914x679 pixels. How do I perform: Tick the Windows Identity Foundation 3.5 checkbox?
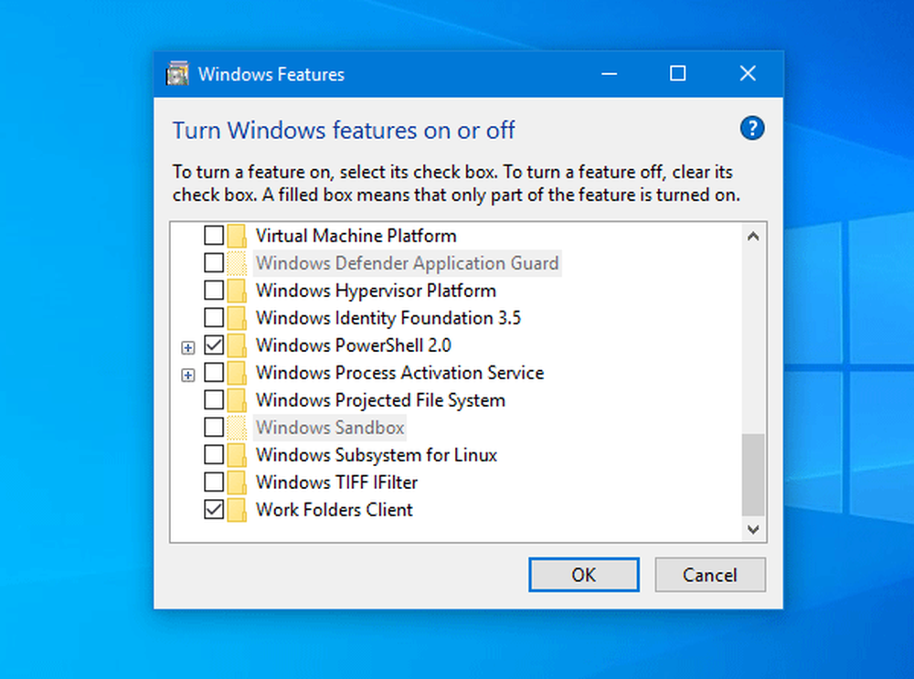pyautogui.click(x=214, y=318)
